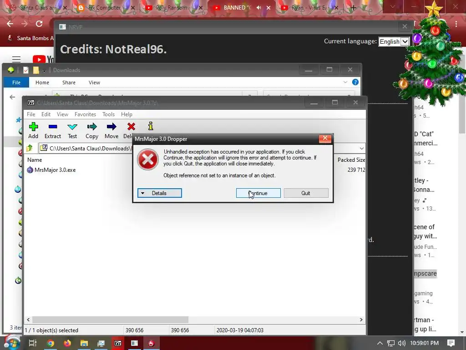
Task: Open Explorer quick access toolbar dropdown
Action: (x=44, y=70)
